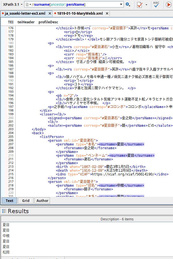Click the corr resp="担当者2" line

point(93,58)
